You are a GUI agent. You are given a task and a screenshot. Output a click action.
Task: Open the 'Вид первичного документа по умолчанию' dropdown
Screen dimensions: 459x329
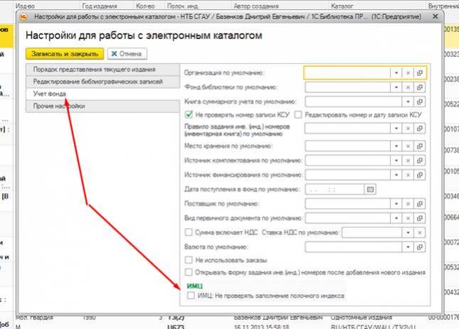[x=396, y=218]
